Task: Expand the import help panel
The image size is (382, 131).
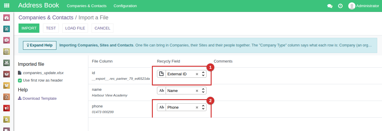Action: 40,45
